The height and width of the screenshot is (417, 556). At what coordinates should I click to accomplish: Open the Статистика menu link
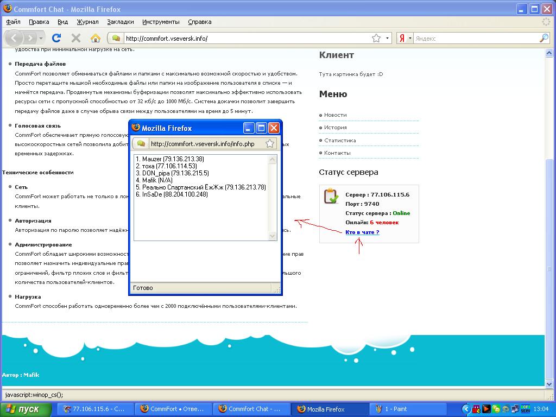[340, 140]
